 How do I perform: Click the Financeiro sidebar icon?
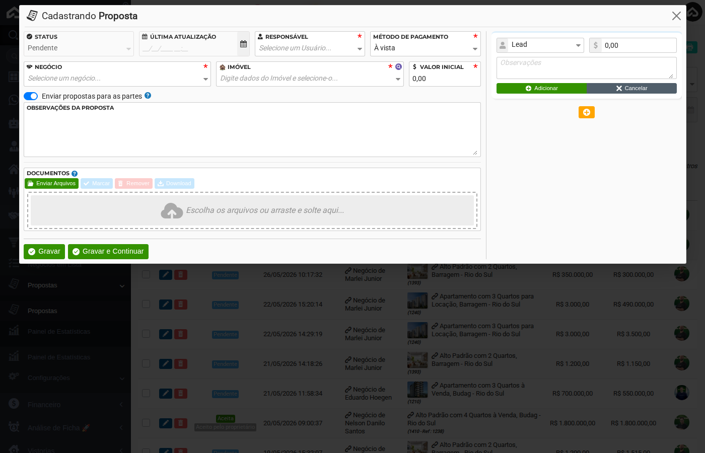(14, 404)
